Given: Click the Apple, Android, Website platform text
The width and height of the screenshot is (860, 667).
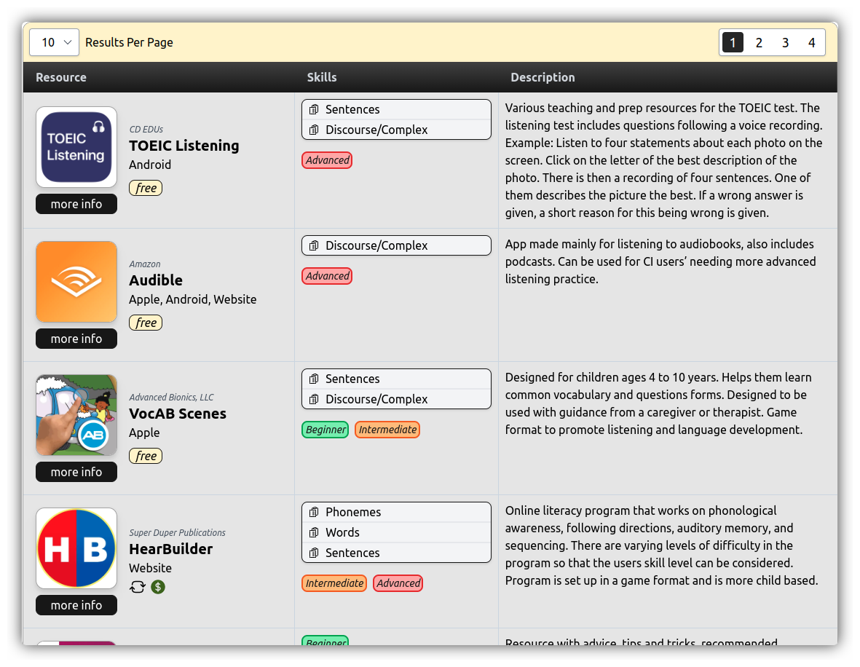Looking at the screenshot, I should click(x=192, y=299).
